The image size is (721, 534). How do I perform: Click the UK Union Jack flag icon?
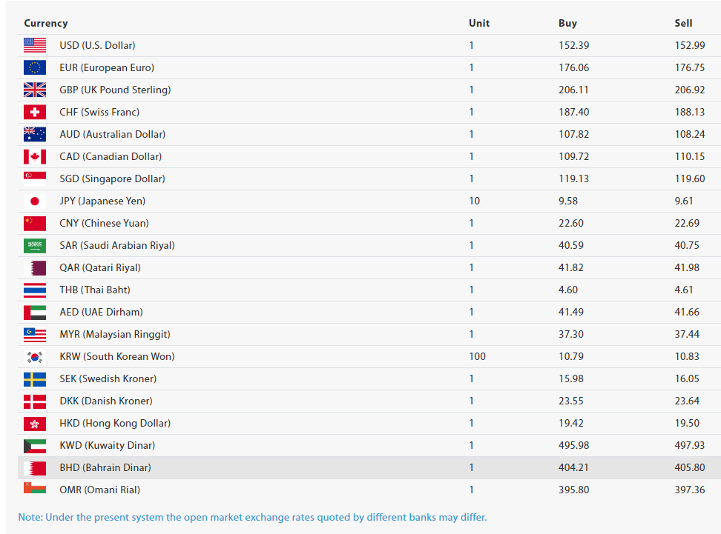(34, 90)
